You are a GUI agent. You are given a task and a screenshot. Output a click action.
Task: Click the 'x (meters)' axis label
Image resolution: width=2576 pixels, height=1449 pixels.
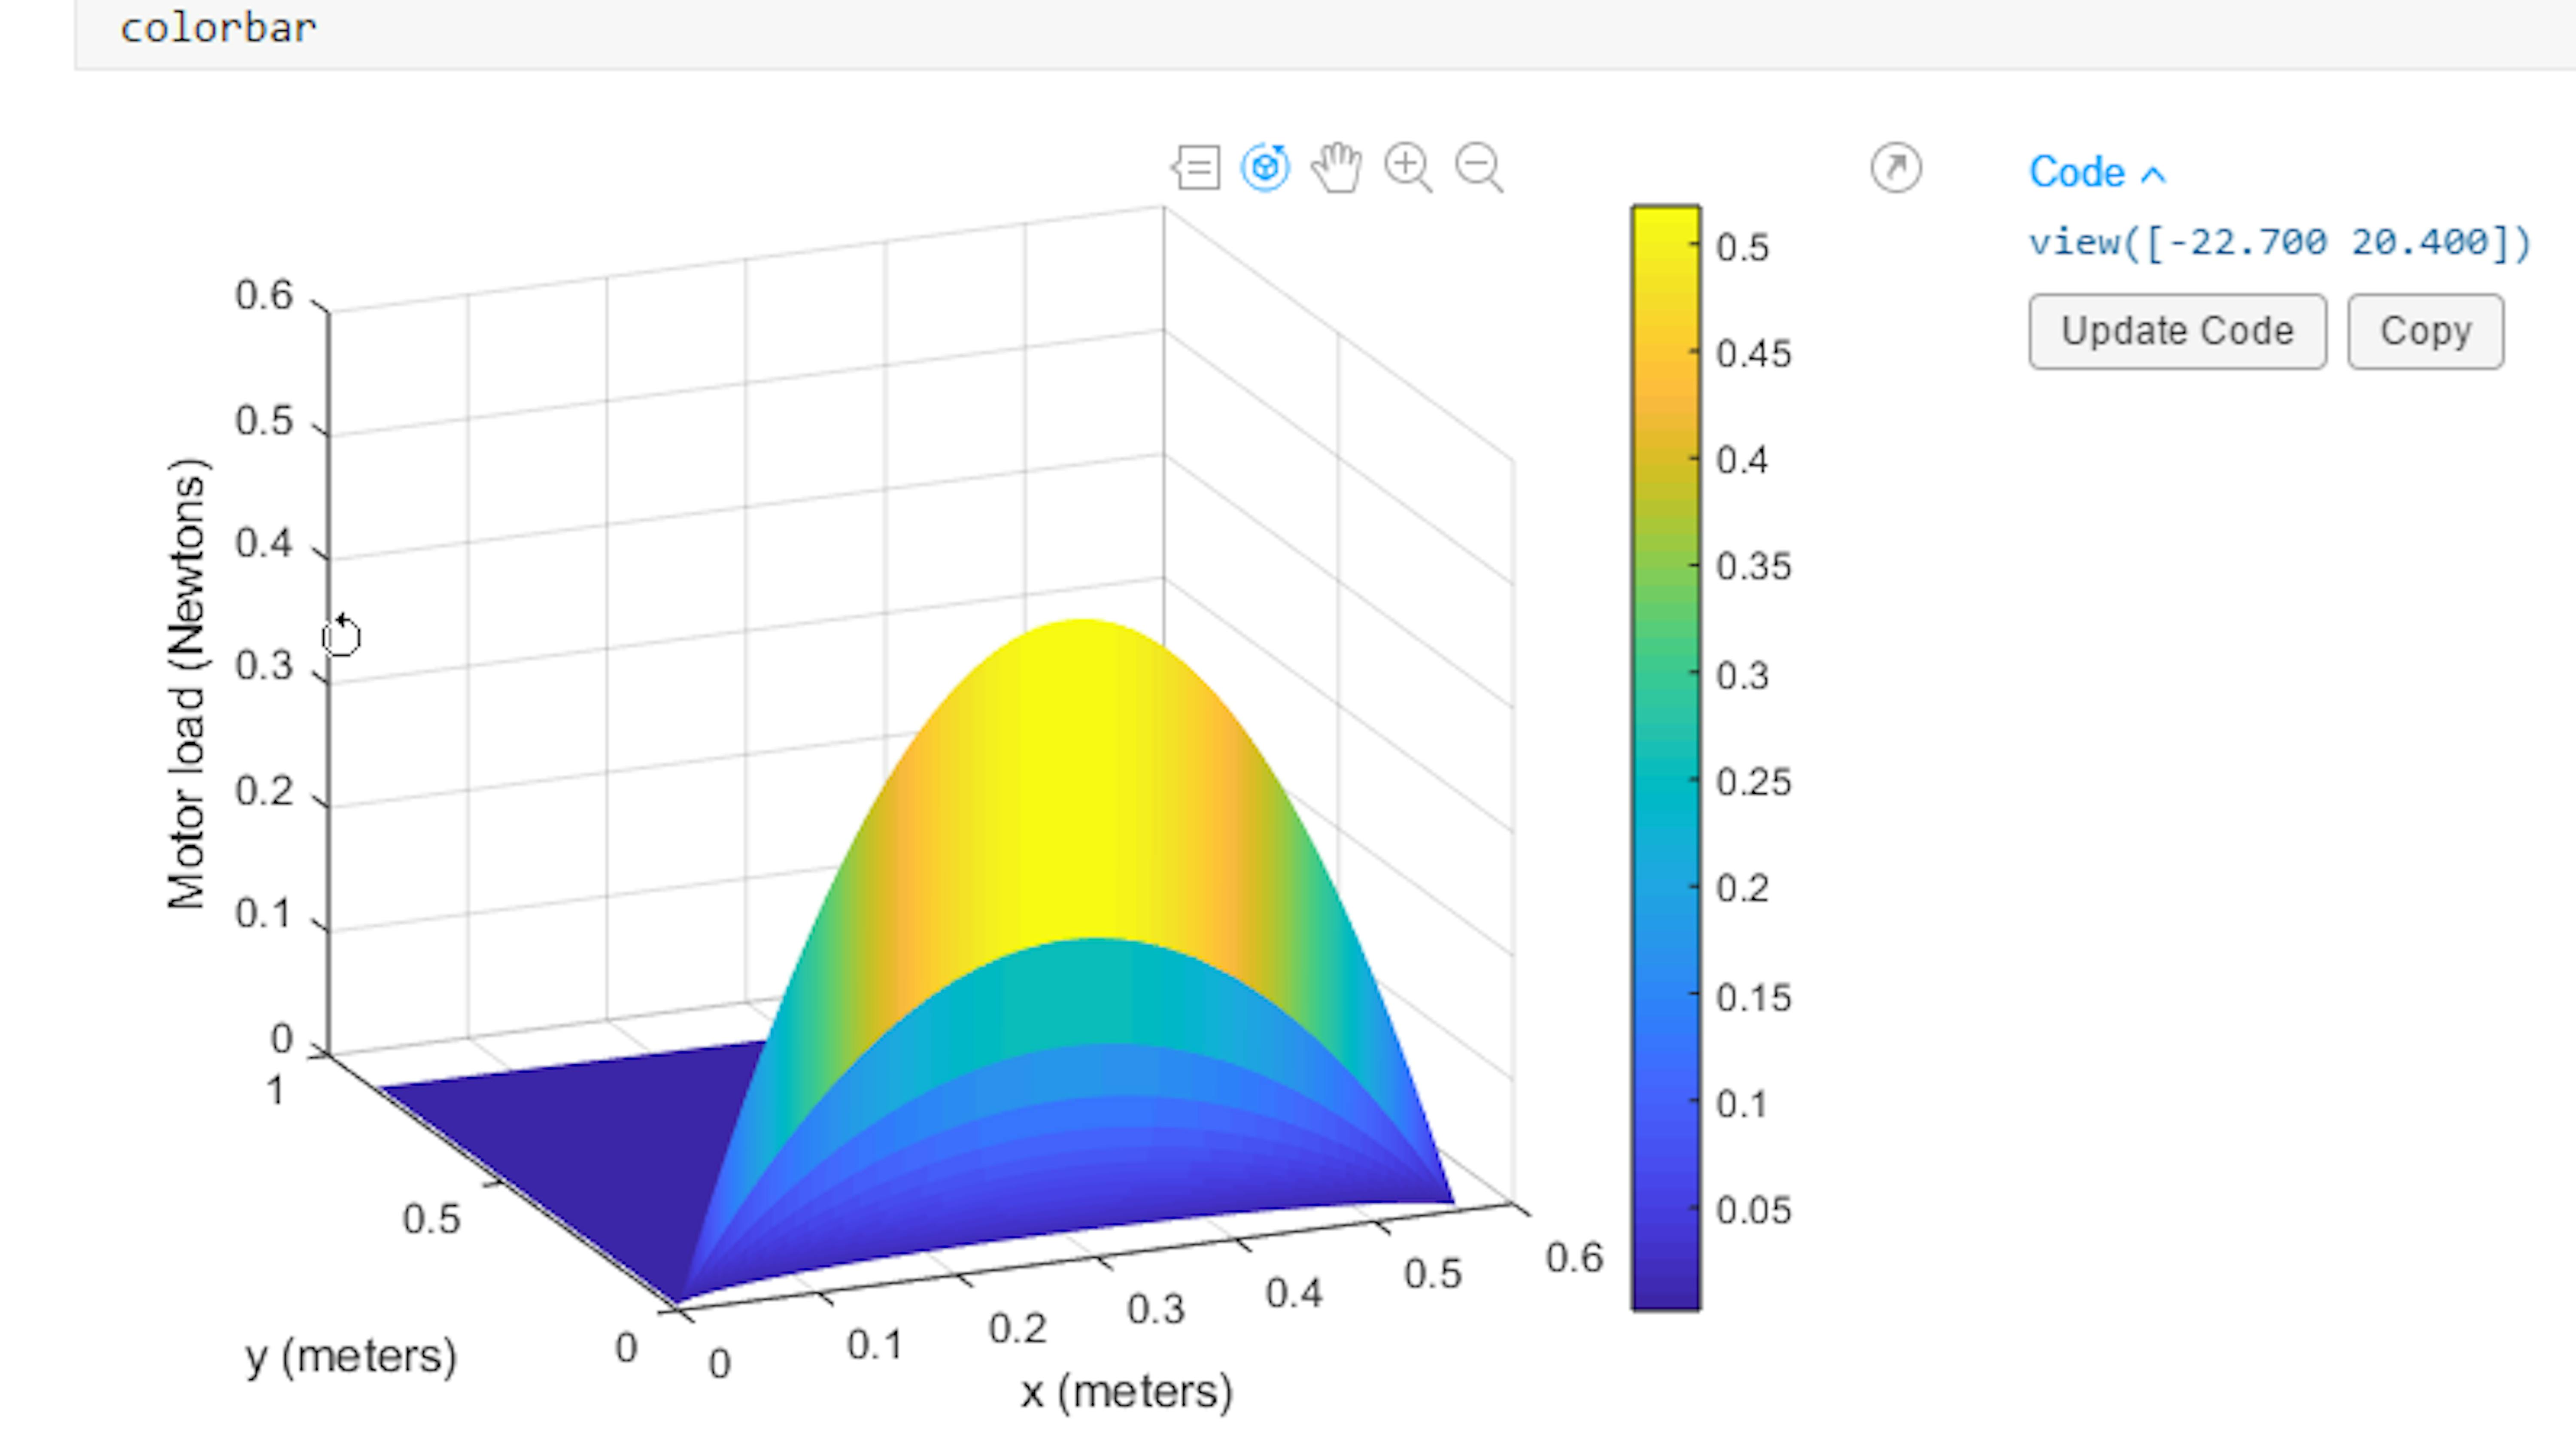1126,1392
